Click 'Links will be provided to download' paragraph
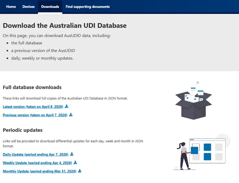The height and width of the screenshot is (183, 239). pos(73,144)
